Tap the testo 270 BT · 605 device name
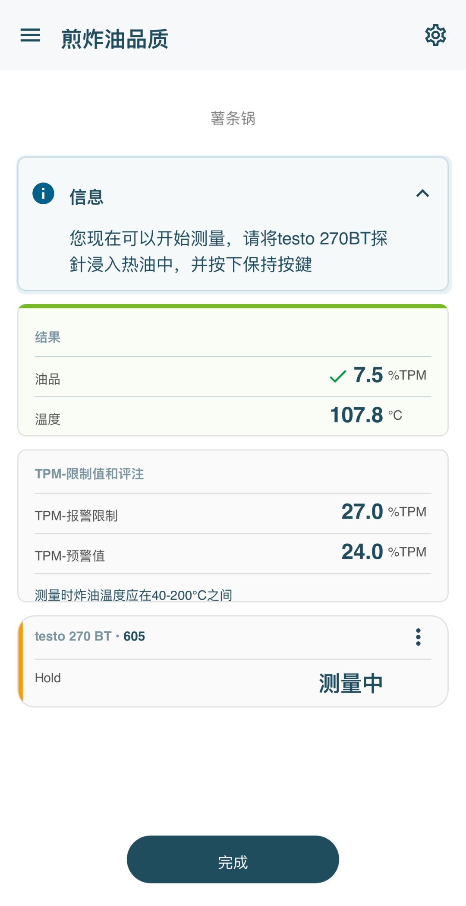 [x=90, y=637]
